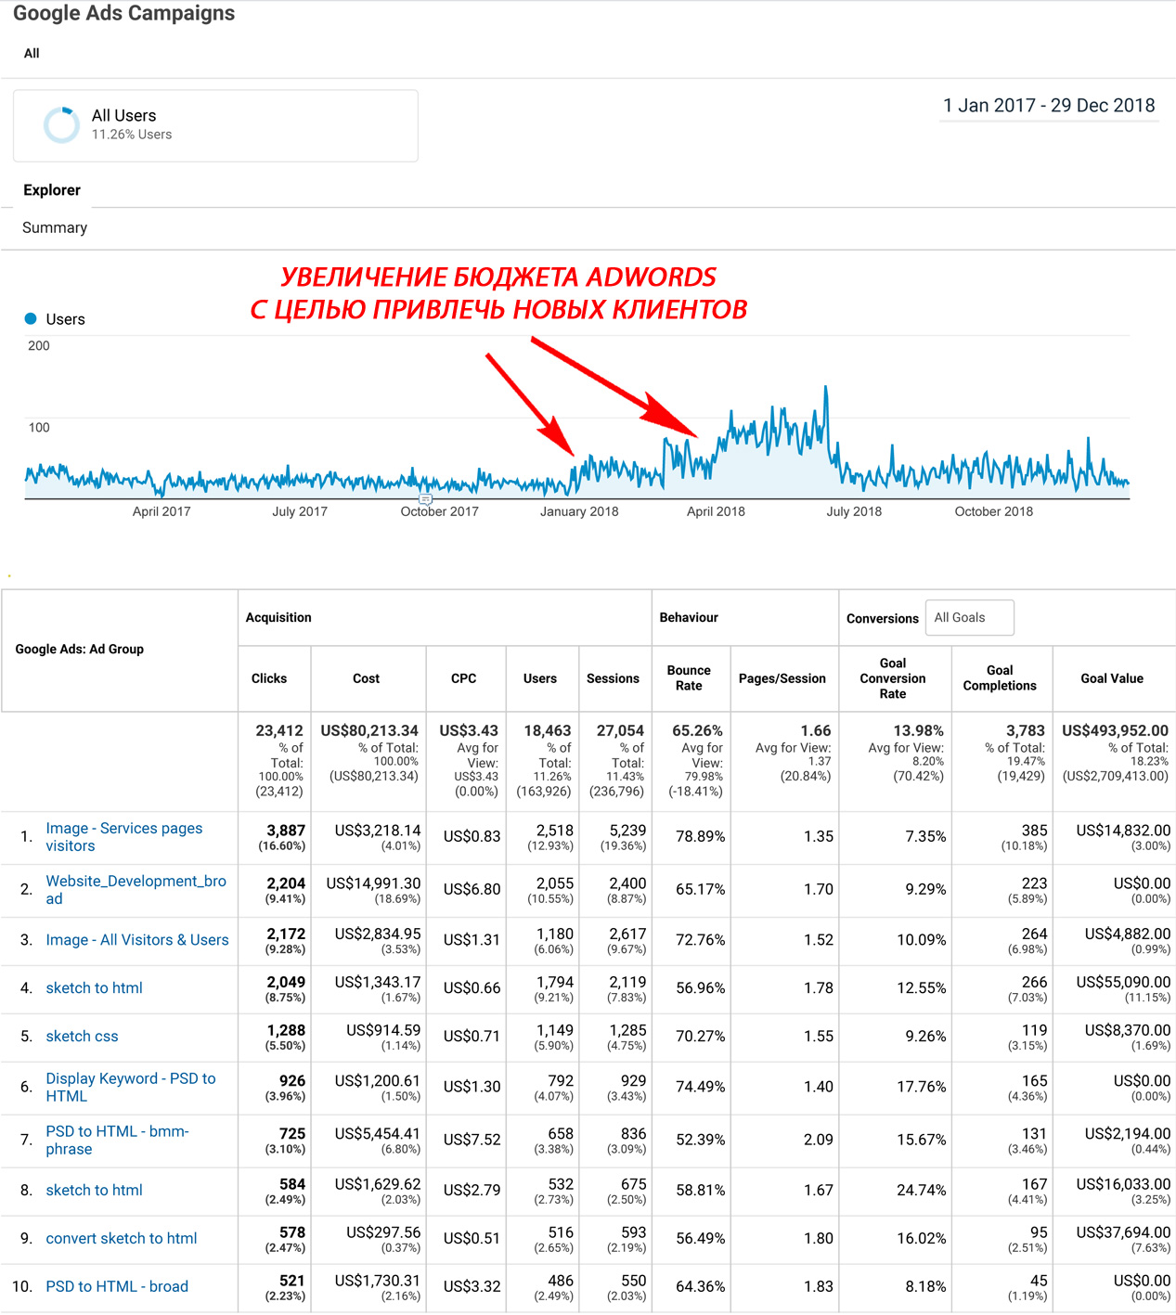Sort by Goal Completions column header
Viewport: 1176px width, 1315px height.
click(1000, 677)
